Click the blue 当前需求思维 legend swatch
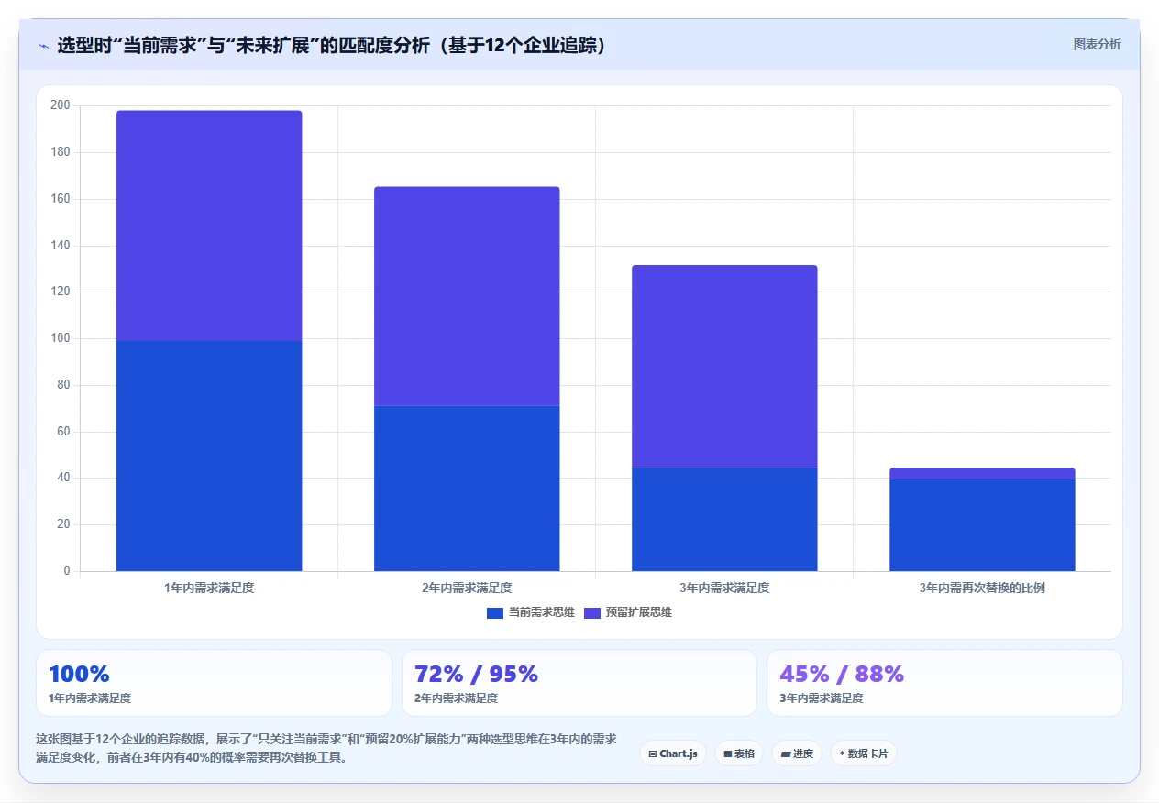 point(495,612)
